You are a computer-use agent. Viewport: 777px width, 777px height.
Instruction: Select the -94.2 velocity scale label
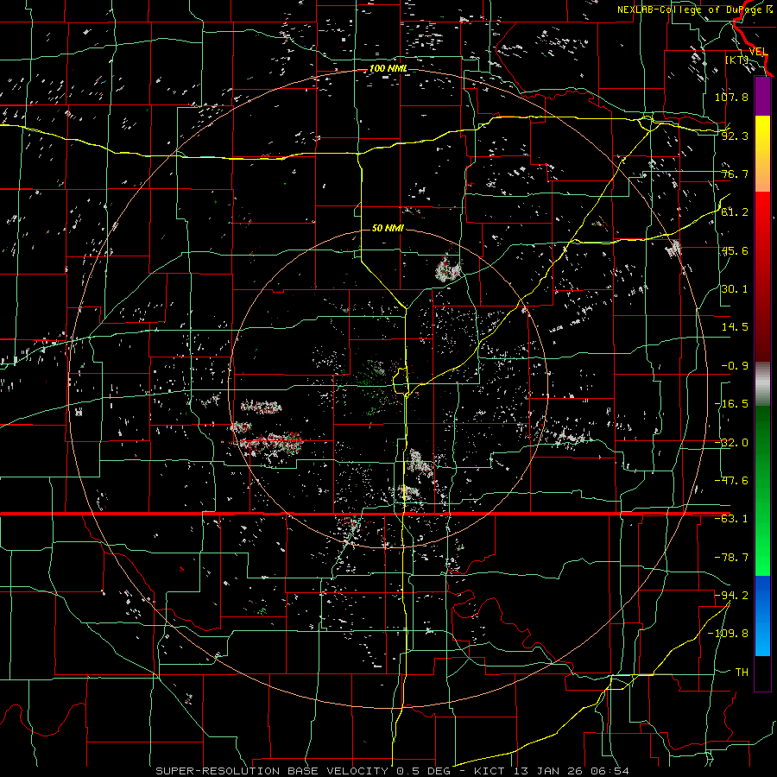point(731,595)
